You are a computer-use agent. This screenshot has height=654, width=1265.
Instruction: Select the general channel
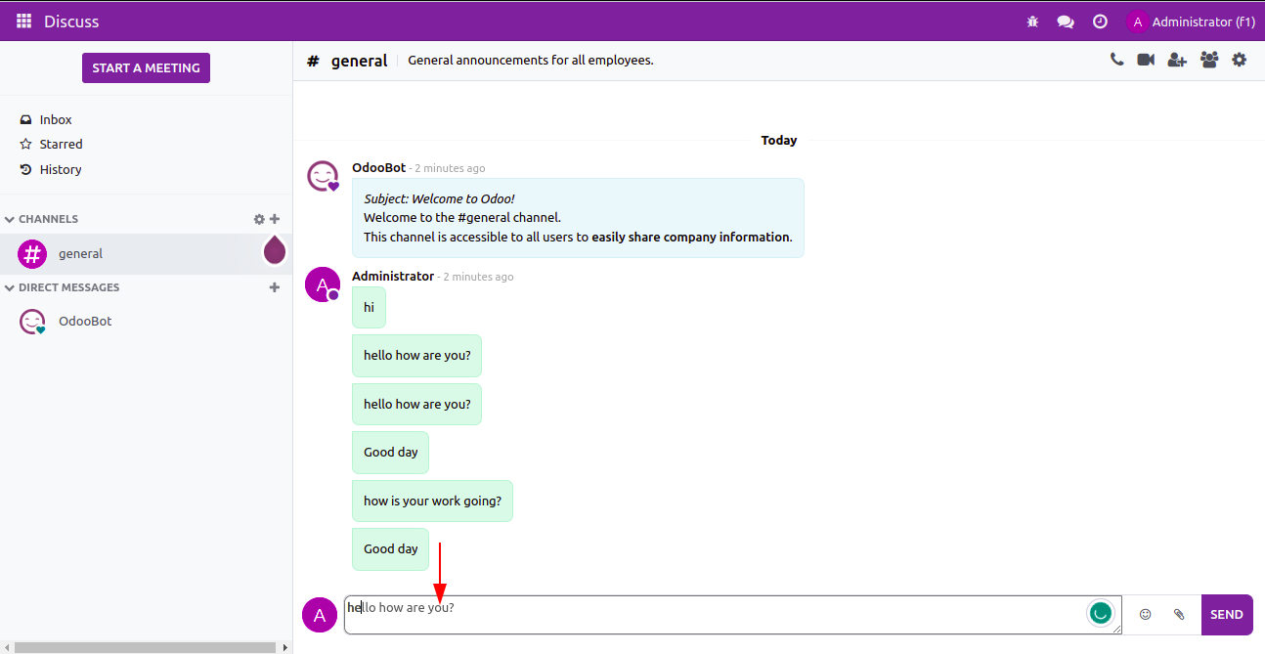pyautogui.click(x=147, y=254)
